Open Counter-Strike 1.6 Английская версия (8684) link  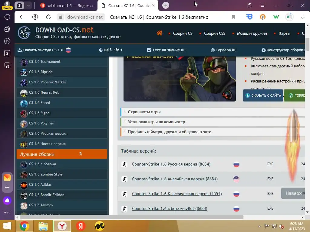[175, 179]
